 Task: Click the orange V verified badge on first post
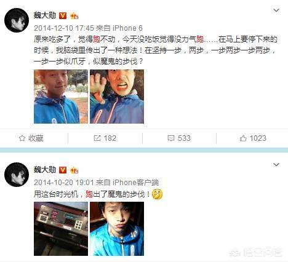(x=63, y=15)
